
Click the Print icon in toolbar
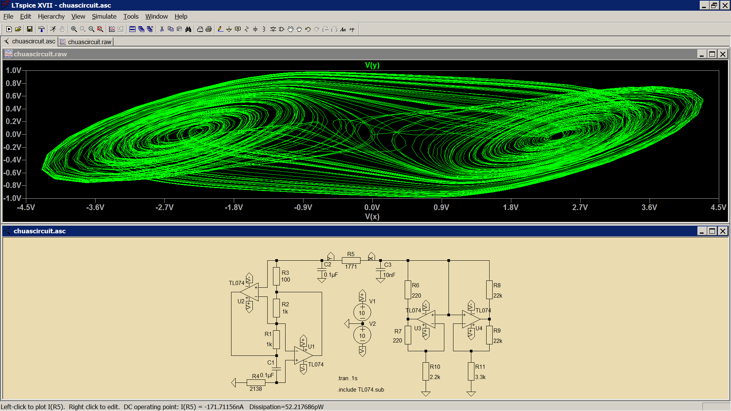tap(209, 29)
